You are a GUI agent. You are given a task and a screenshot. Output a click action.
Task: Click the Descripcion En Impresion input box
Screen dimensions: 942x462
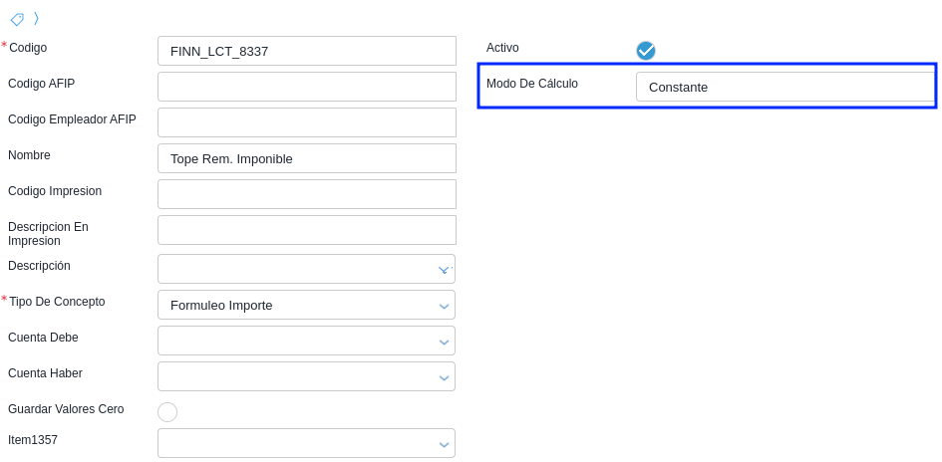(x=306, y=230)
